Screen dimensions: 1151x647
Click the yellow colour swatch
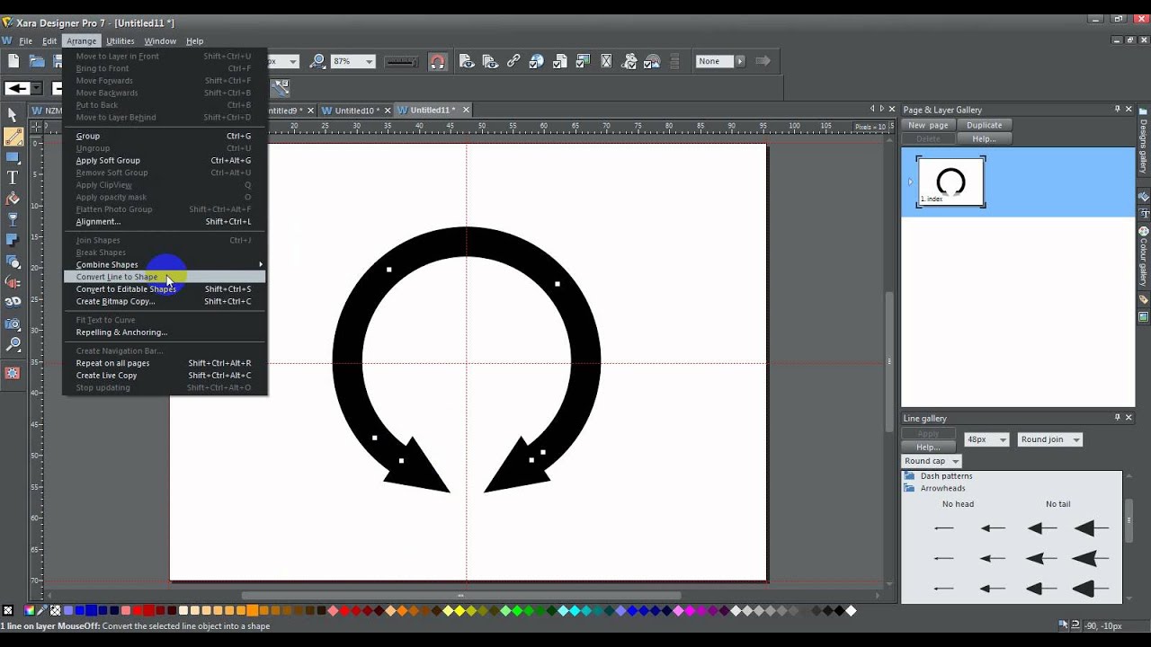460,611
